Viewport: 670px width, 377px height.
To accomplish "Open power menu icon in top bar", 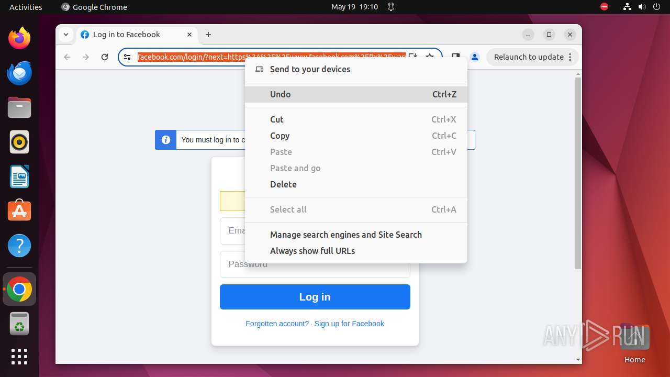I will [657, 7].
